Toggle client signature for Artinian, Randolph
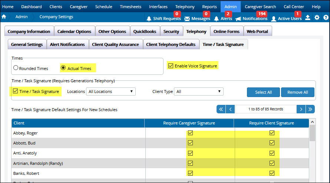Viewport: 330px width, 183px height. pyautogui.click(x=272, y=163)
